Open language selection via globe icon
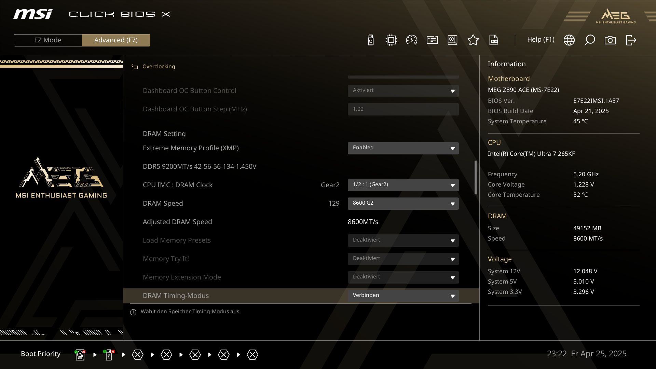Screen dimensions: 656x369 click(569, 40)
